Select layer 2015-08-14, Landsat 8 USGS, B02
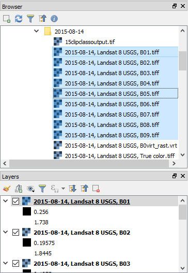Image resolution: width=188 pixels, height=273 pixels. [x=82, y=233]
